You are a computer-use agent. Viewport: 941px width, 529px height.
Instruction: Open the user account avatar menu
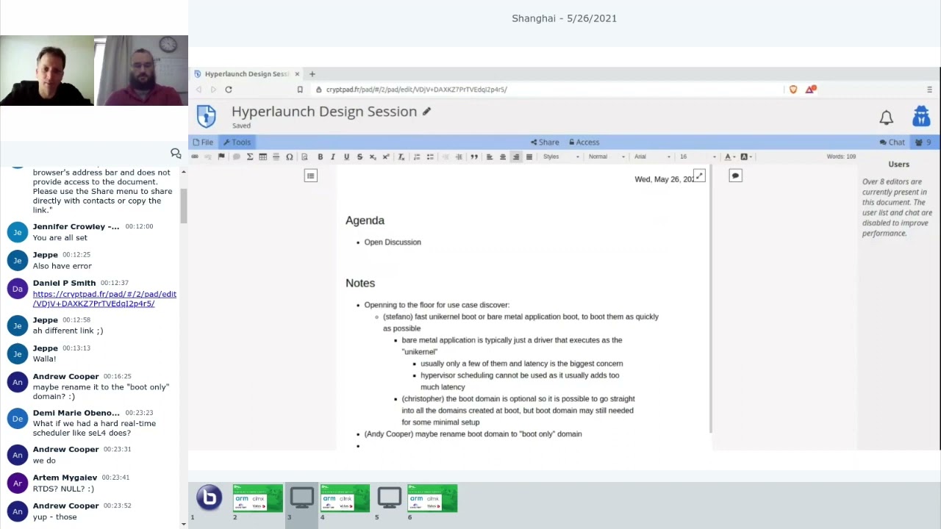point(921,117)
